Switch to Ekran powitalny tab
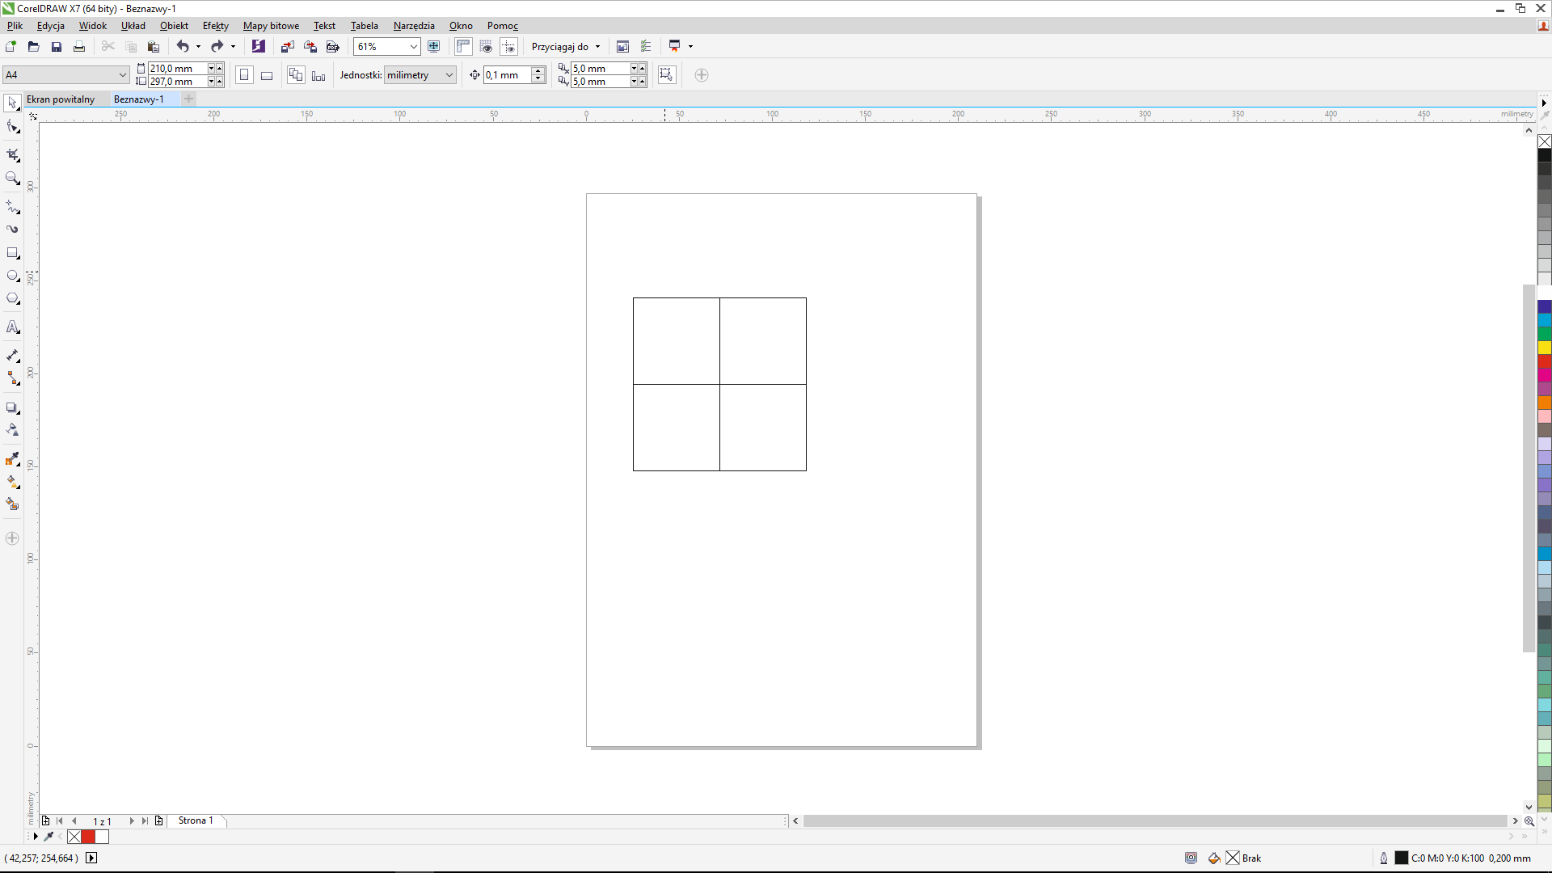1552x873 pixels. (x=61, y=99)
